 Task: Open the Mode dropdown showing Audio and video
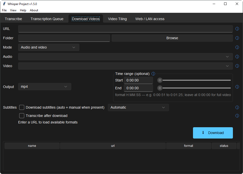click(49, 47)
